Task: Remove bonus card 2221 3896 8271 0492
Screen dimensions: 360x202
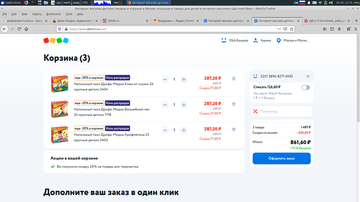Action: pos(308,76)
